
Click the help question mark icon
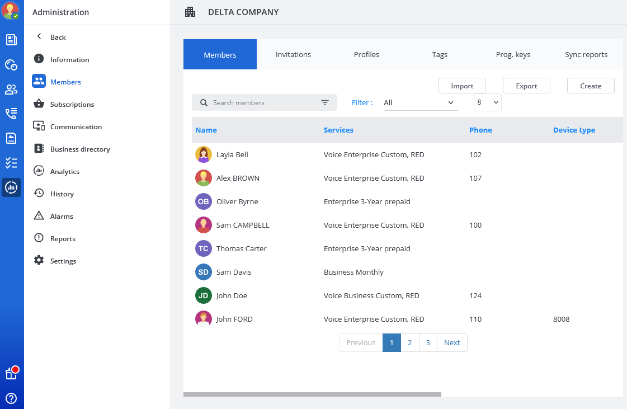click(11, 398)
